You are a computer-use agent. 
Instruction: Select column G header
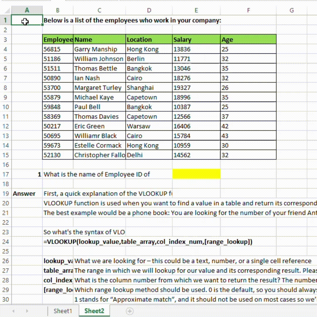click(x=291, y=10)
